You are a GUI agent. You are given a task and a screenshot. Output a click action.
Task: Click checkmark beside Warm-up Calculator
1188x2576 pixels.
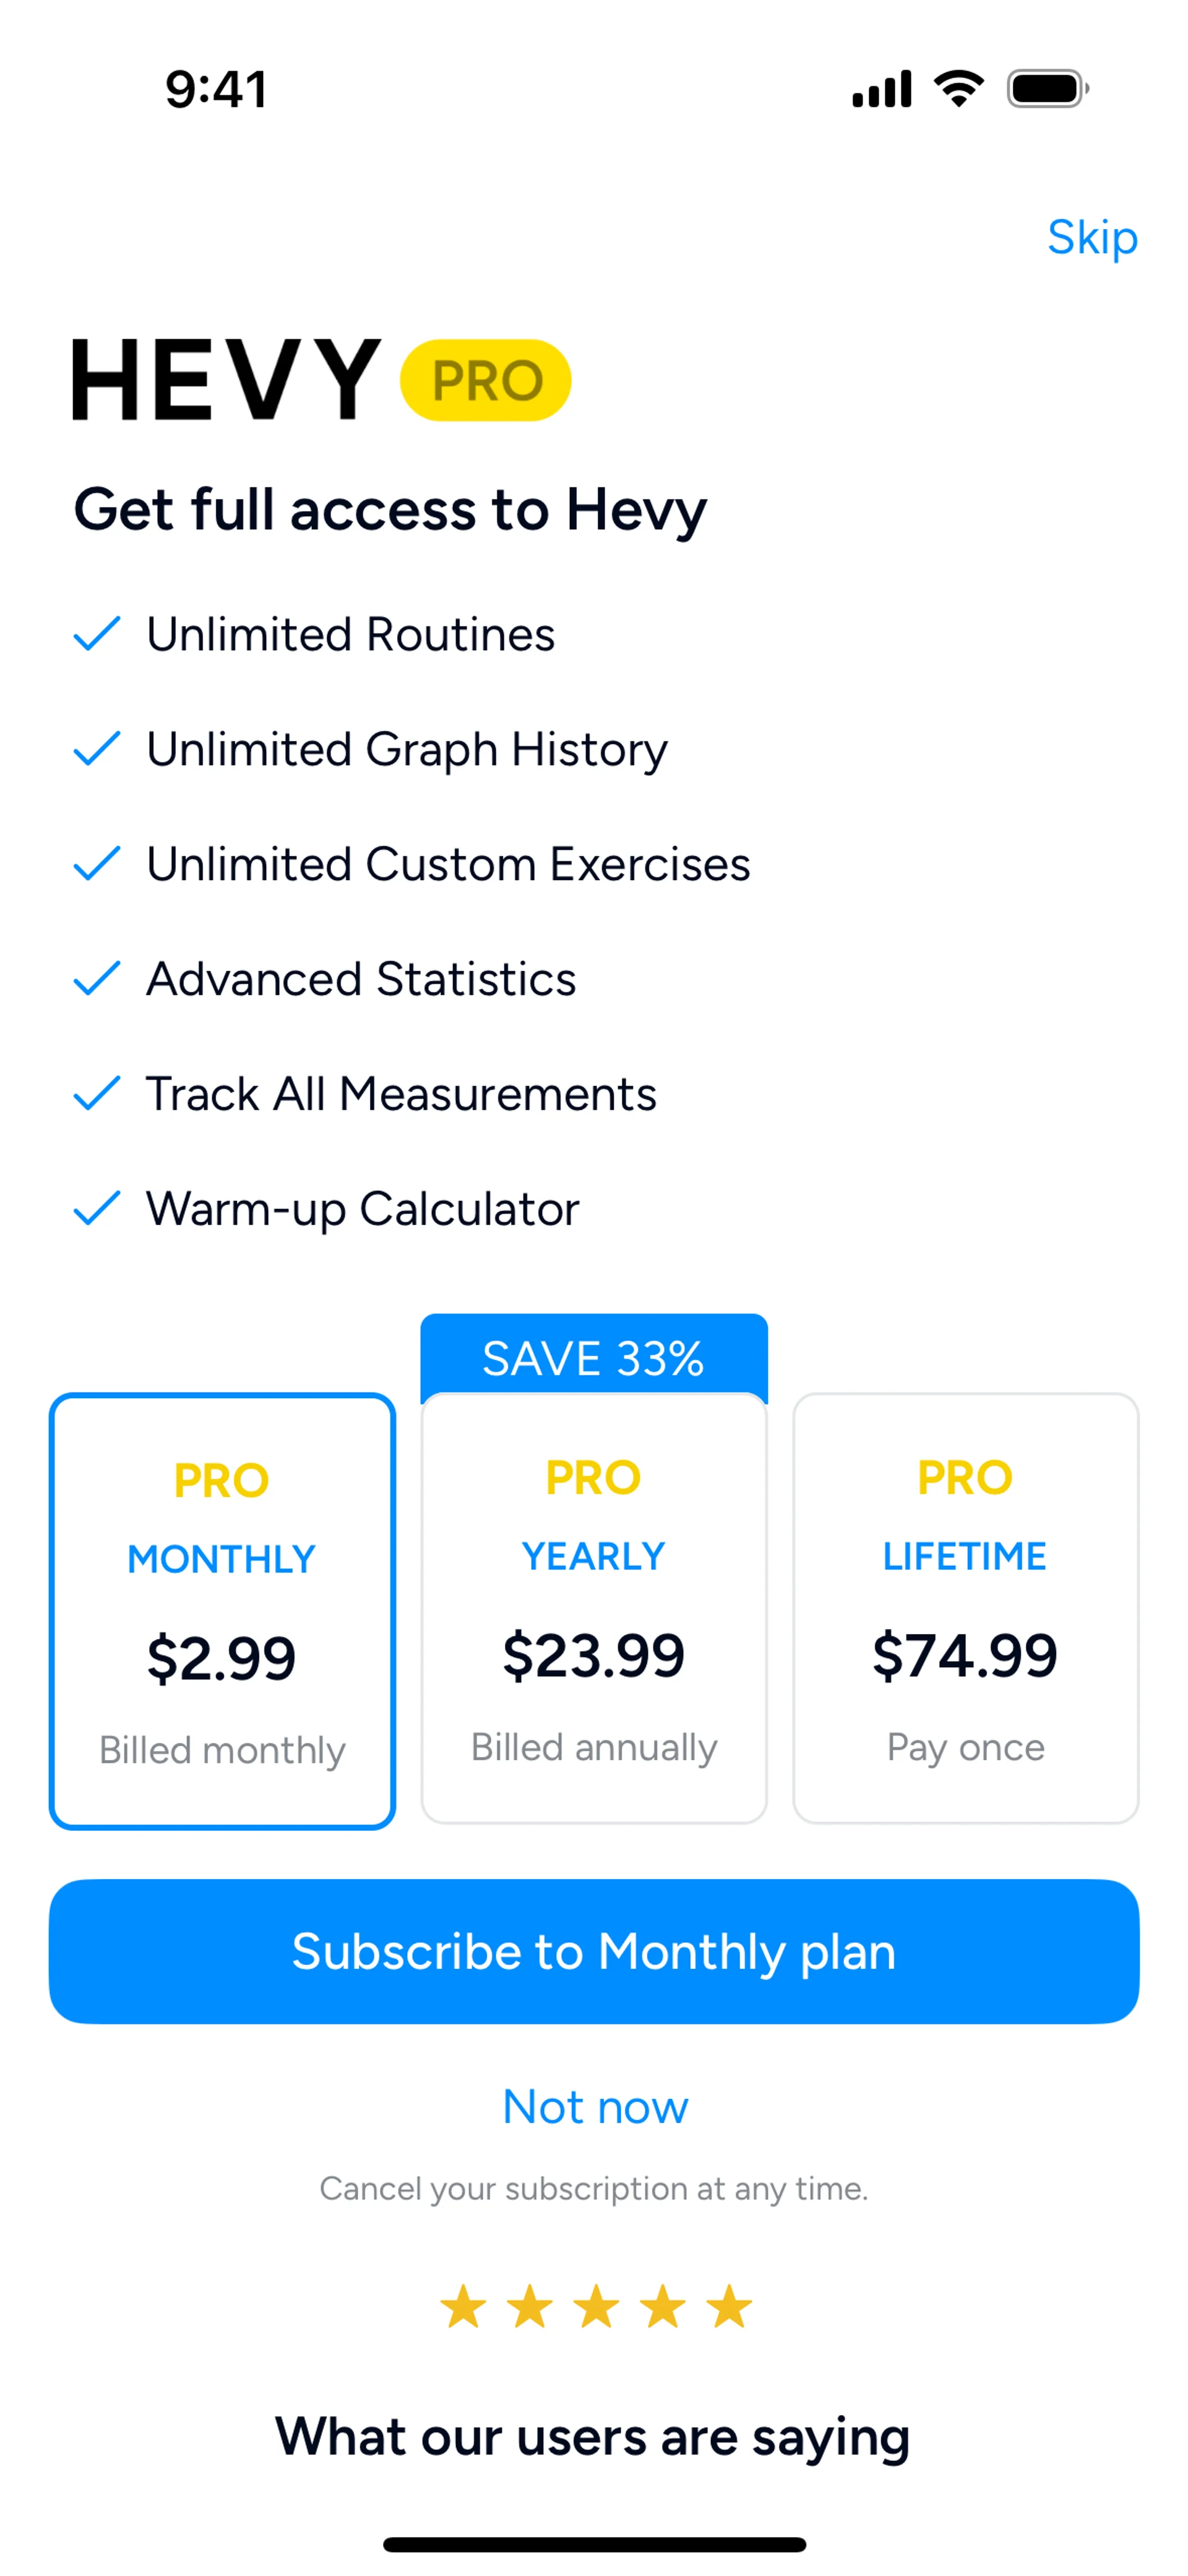tap(97, 1209)
